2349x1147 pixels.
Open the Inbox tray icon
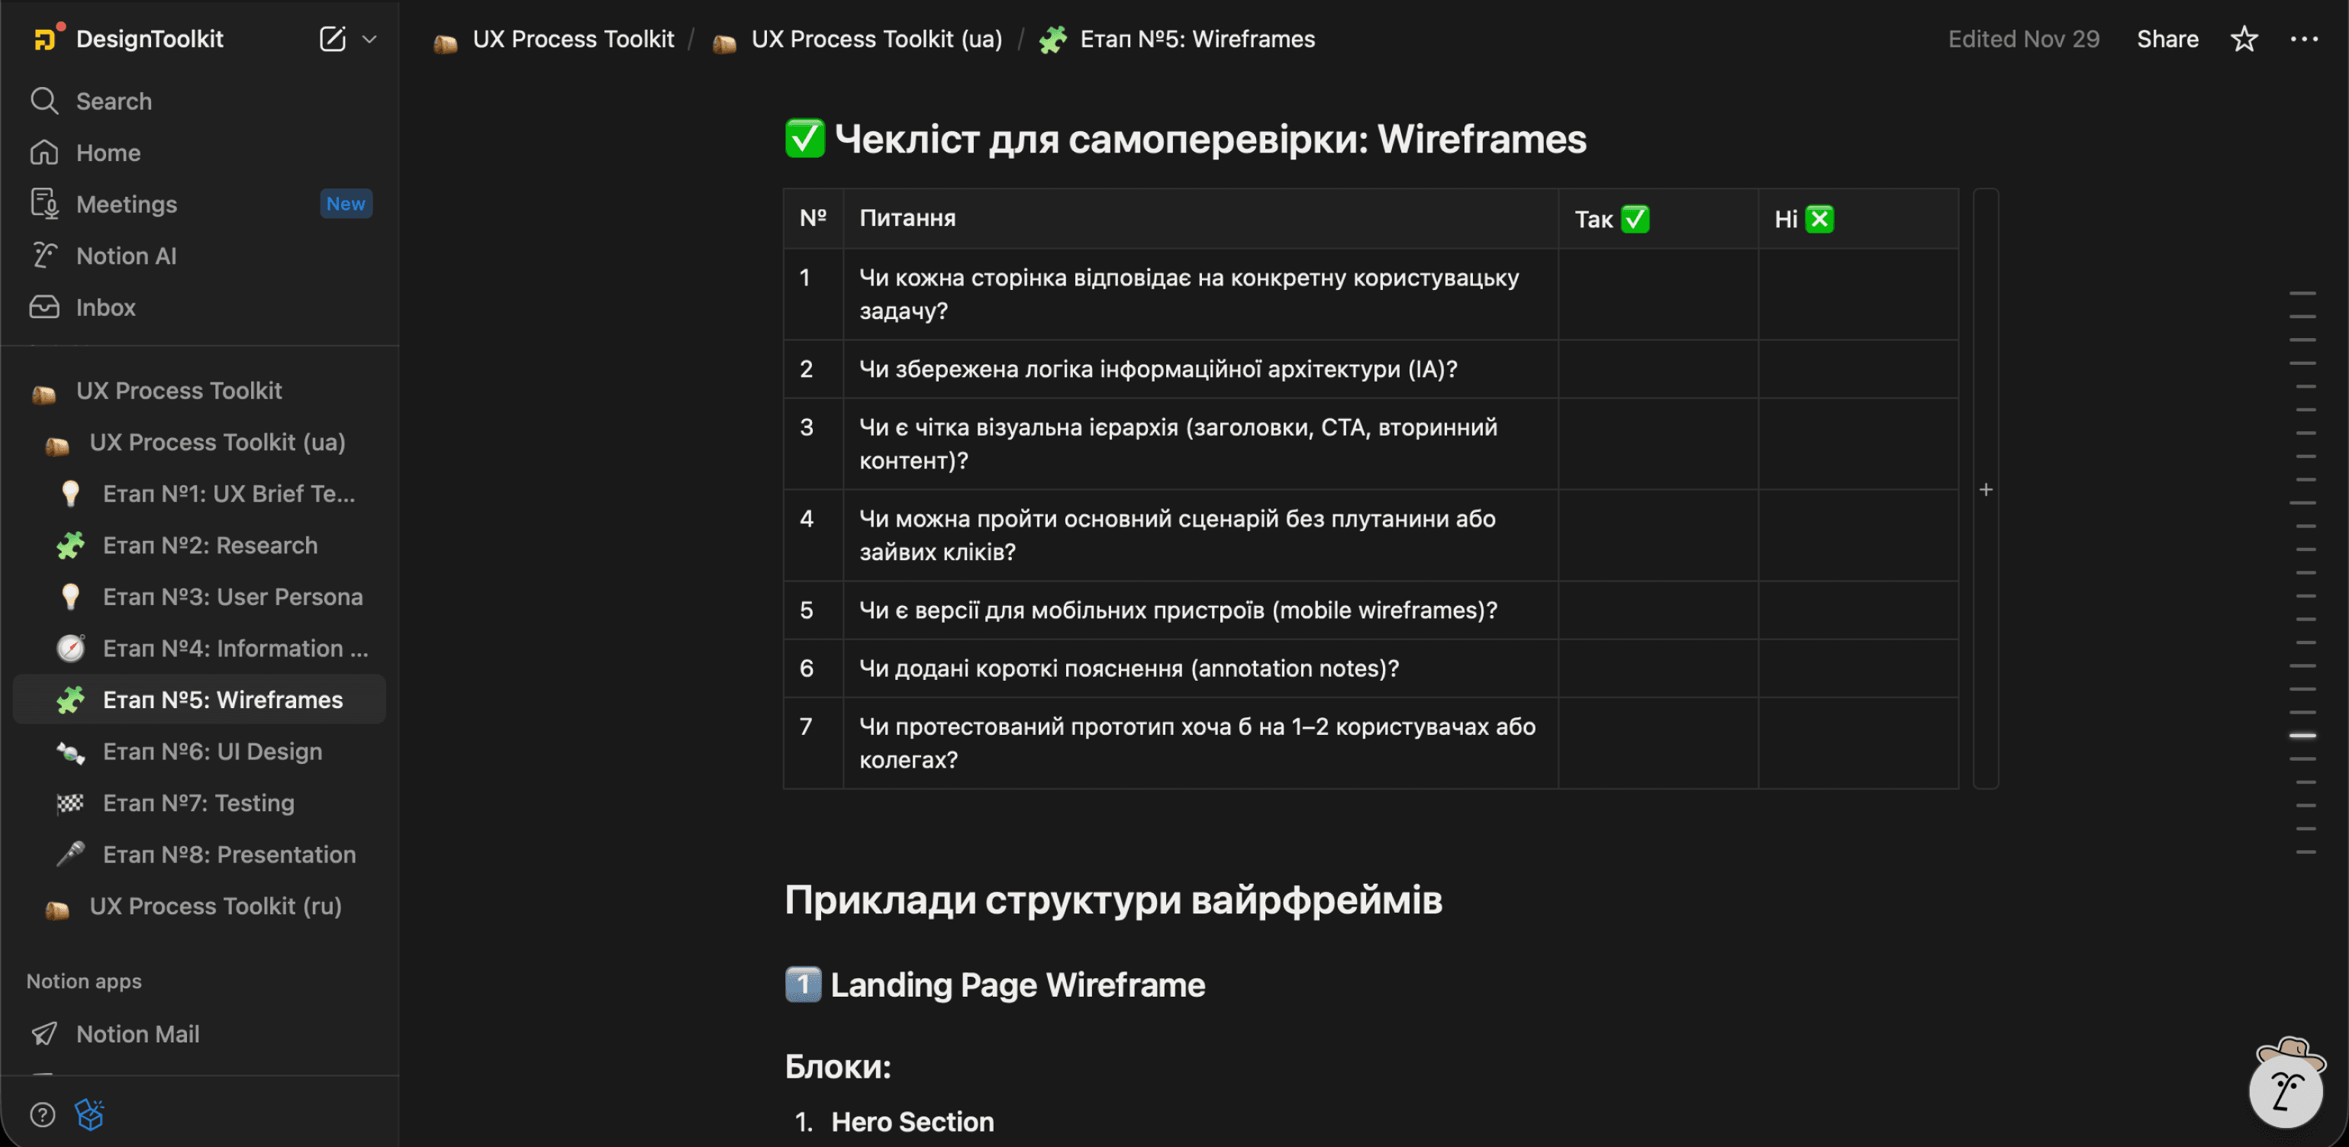click(43, 308)
